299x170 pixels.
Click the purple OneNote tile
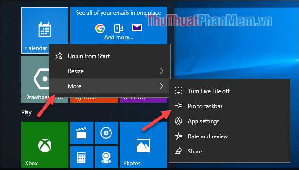143,100
